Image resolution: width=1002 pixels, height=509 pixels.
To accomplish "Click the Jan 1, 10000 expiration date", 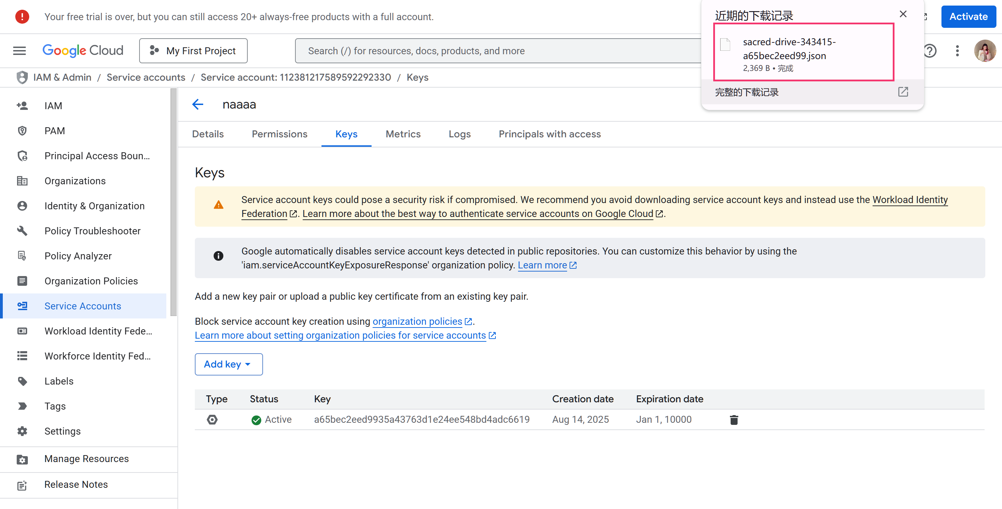I will (663, 420).
